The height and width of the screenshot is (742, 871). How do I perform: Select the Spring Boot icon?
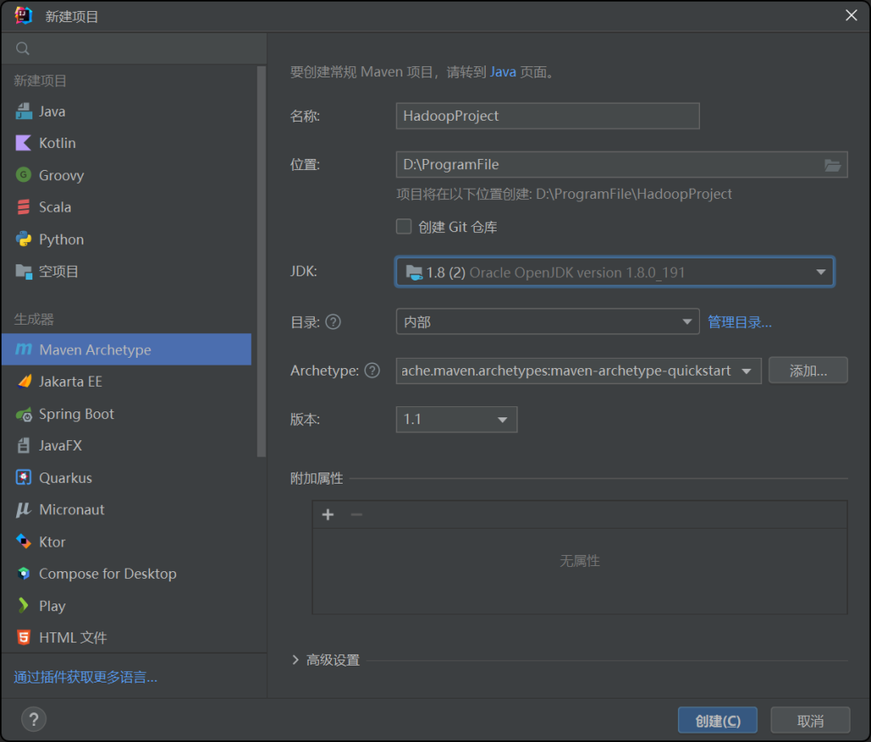pos(23,414)
